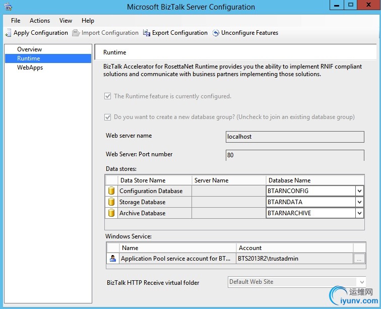
Task: Click the Web server name field with localhost
Action: (x=295, y=137)
